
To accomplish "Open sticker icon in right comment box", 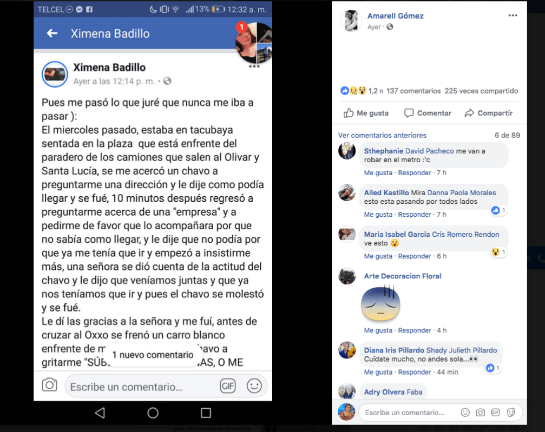I will pyautogui.click(x=510, y=412).
